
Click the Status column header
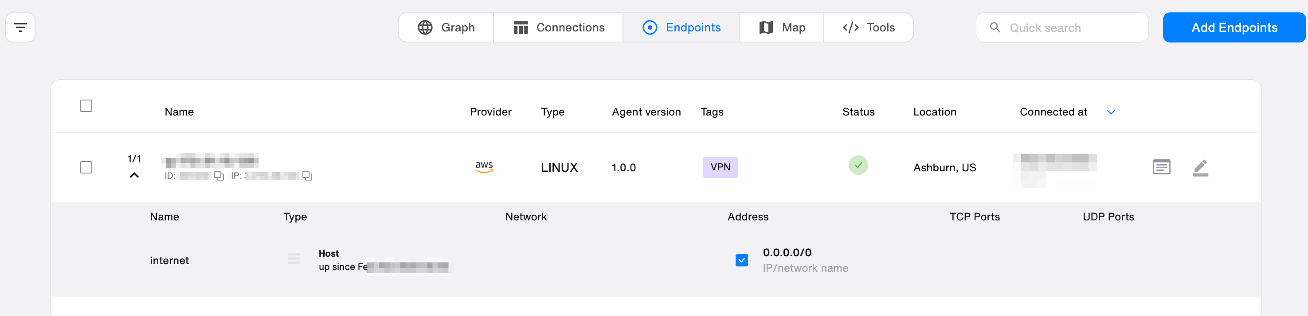tap(858, 112)
